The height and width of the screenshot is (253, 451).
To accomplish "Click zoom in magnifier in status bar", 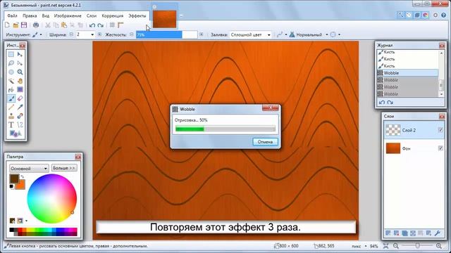I will point(439,246).
